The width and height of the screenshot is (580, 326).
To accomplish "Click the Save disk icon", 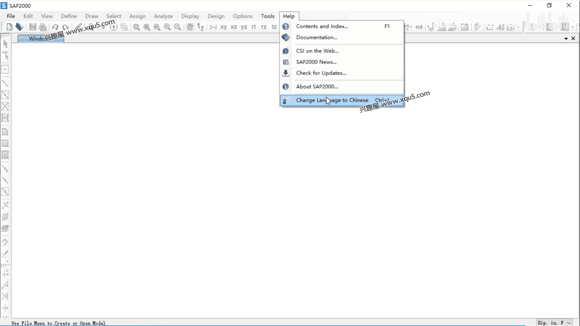I will pyautogui.click(x=32, y=27).
